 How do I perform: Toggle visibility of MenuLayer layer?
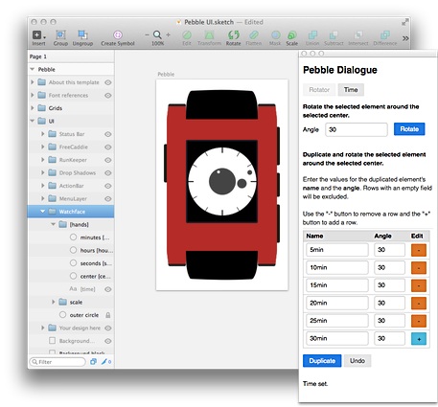pyautogui.click(x=108, y=198)
